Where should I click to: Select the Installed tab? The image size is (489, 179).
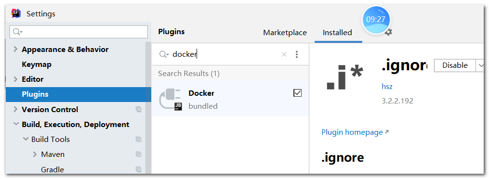(x=337, y=33)
